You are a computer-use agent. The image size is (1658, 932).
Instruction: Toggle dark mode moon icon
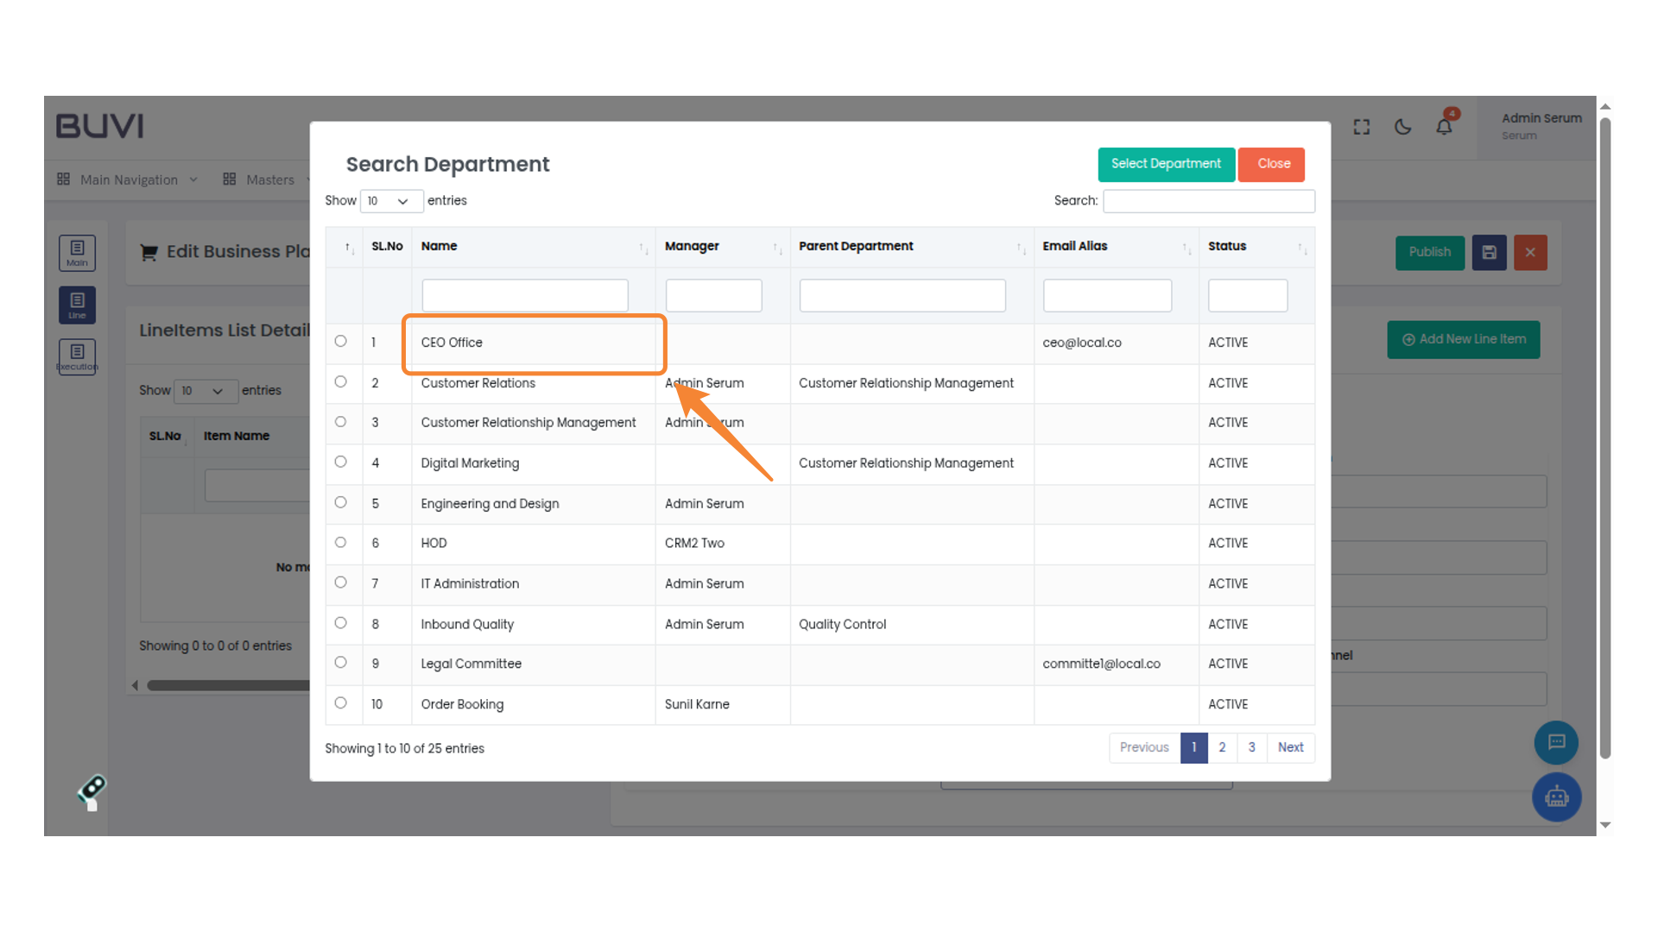[1403, 127]
